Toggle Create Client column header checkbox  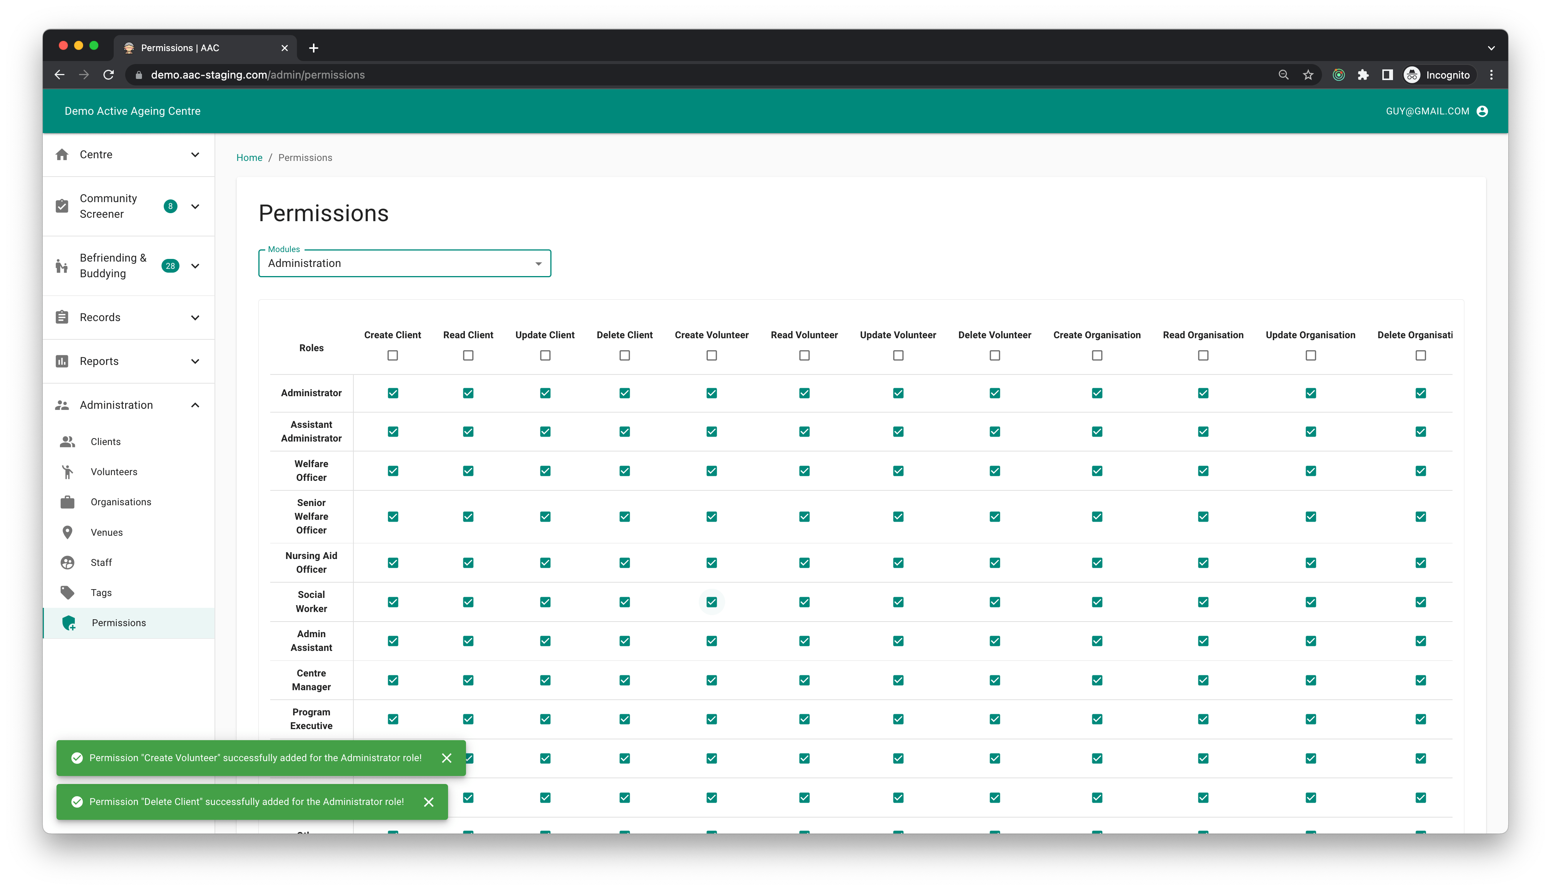click(x=393, y=355)
